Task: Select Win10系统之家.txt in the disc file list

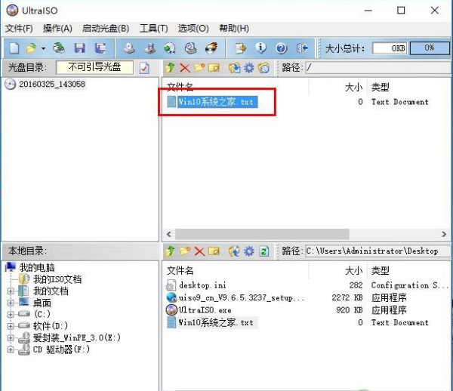Action: (x=216, y=102)
